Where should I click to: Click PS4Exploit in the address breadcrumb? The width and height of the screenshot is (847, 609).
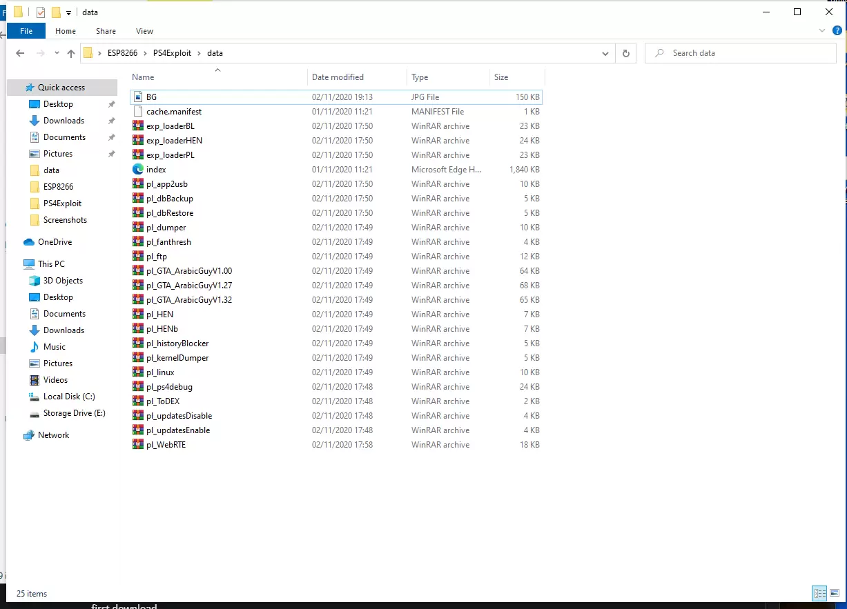coord(173,53)
